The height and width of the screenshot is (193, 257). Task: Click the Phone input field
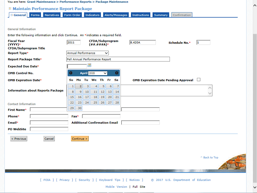click(x=49, y=116)
